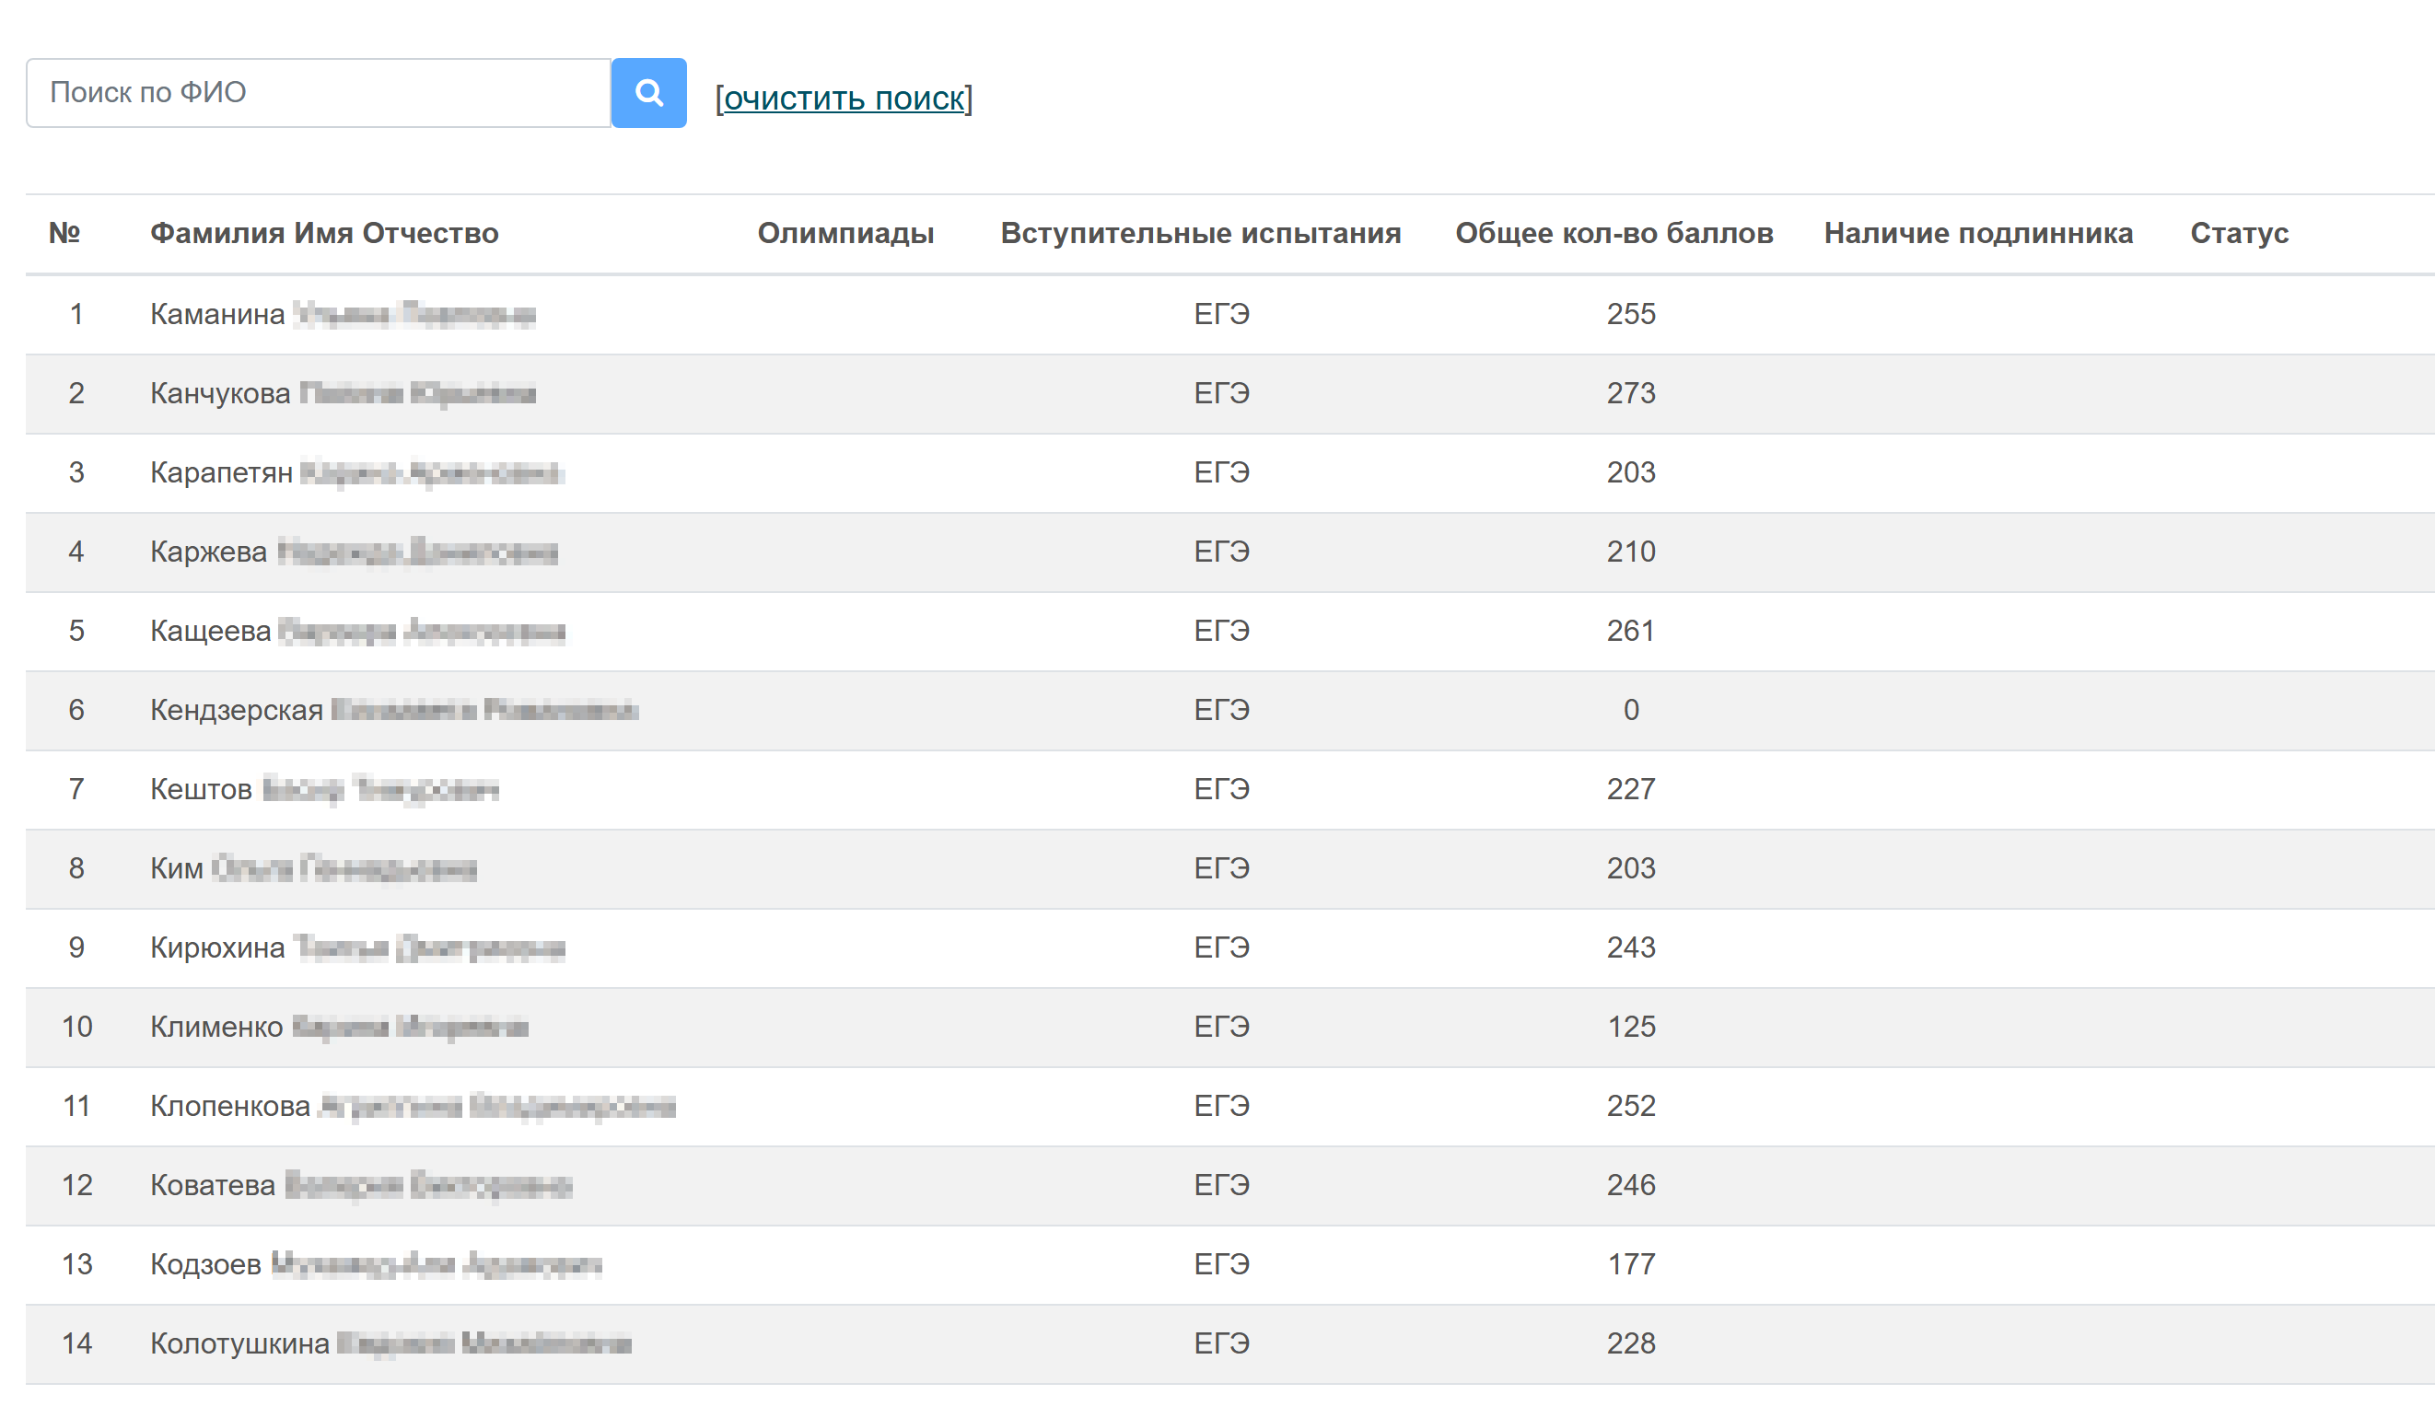The width and height of the screenshot is (2435, 1418).
Task: Click score '243' in Кирюхина's row
Action: click(1631, 947)
